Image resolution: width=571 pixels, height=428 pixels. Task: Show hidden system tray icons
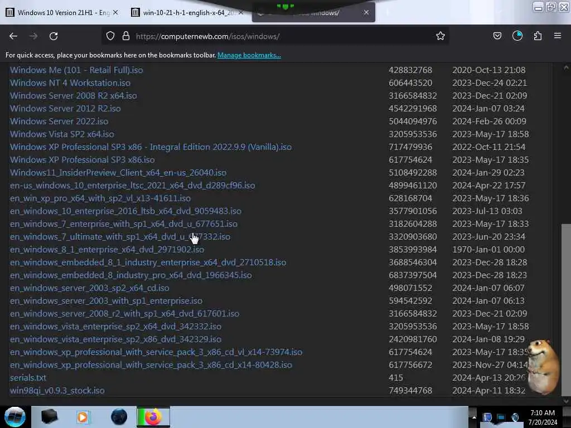coord(474,417)
